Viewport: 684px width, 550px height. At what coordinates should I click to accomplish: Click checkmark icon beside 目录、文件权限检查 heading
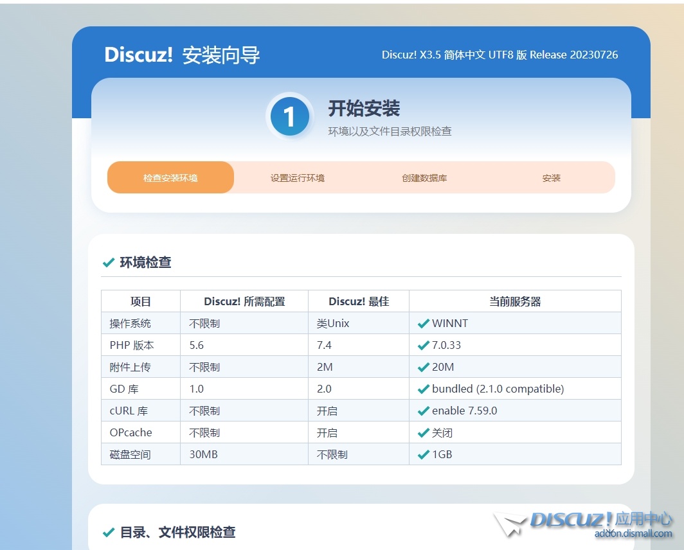108,533
